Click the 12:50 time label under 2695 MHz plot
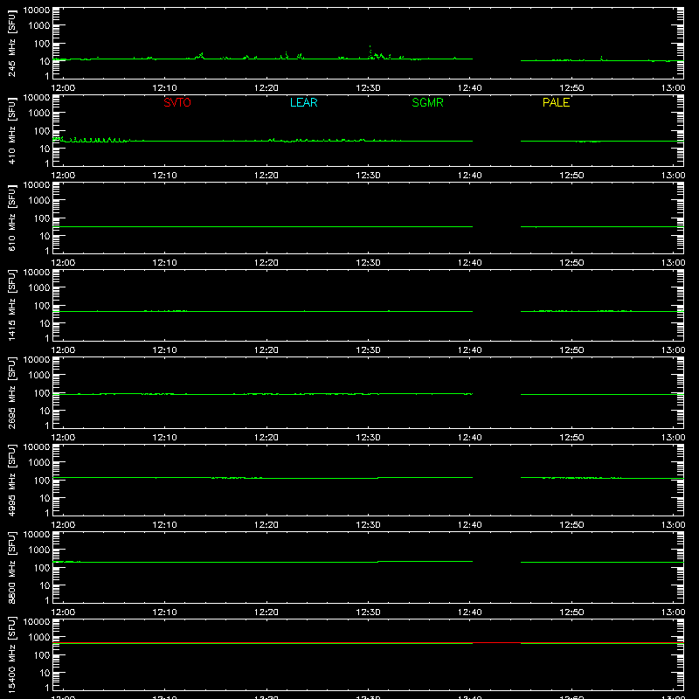Image resolution: width=699 pixels, height=699 pixels. point(571,438)
